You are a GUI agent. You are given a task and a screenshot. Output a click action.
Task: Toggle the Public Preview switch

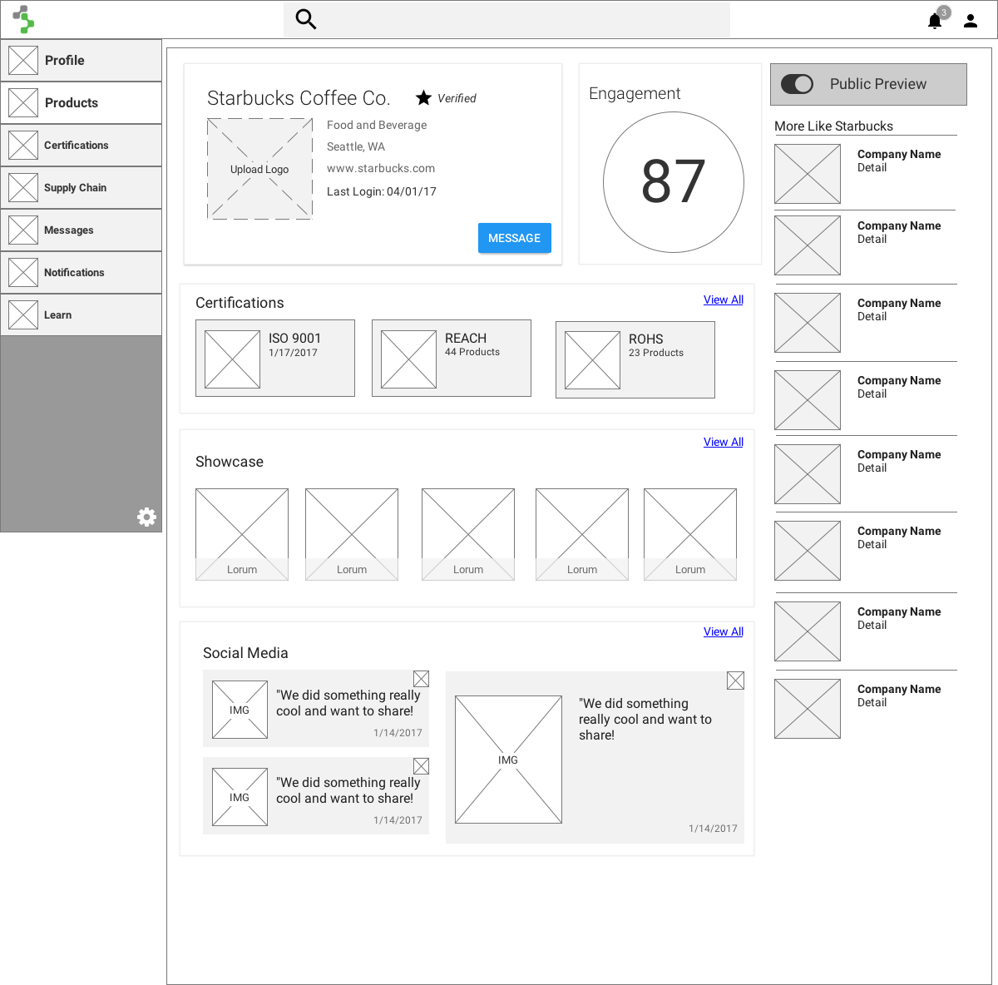click(798, 84)
